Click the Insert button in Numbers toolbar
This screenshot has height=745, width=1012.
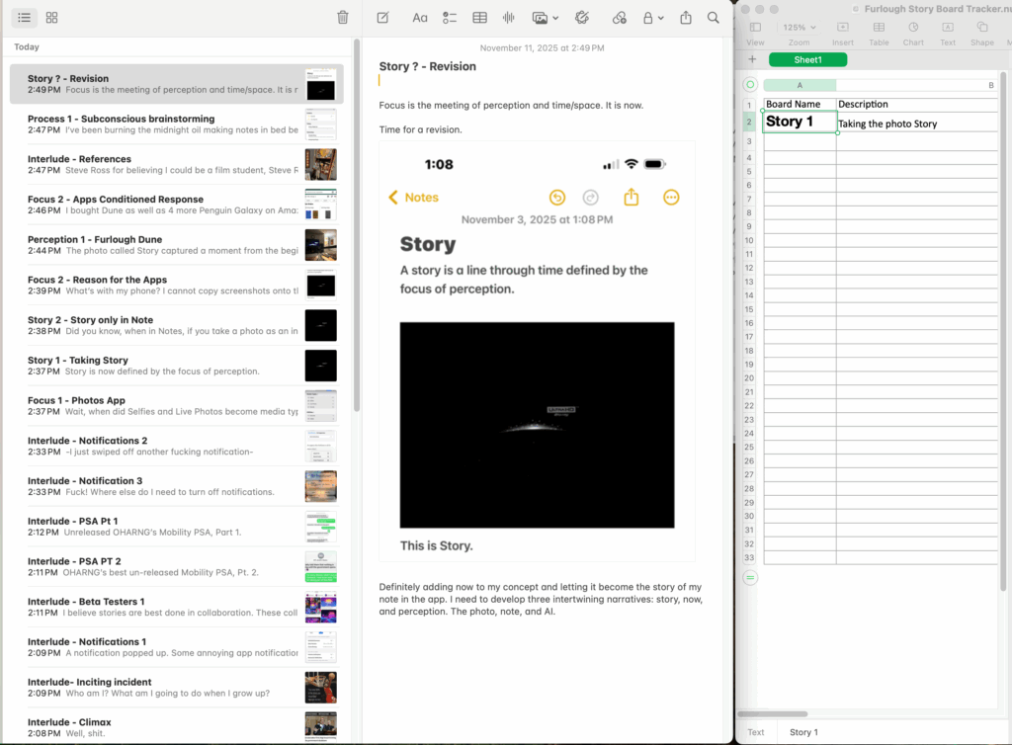click(842, 32)
